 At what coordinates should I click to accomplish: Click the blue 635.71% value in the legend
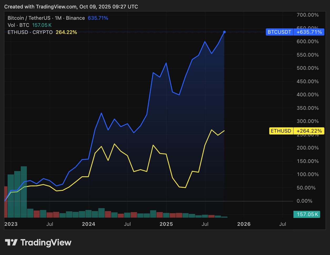(98, 18)
